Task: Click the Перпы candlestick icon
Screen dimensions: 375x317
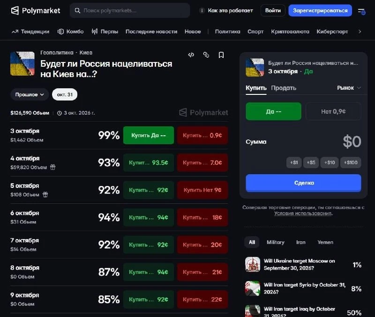Action: click(95, 31)
